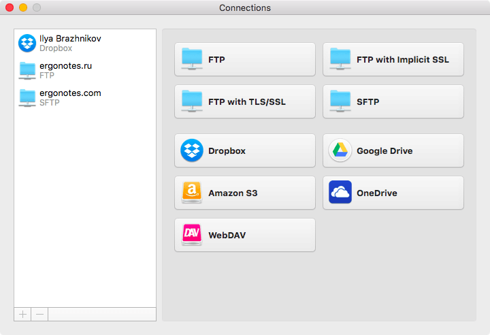
Task: Choose the FTP connection type
Action: (245, 59)
